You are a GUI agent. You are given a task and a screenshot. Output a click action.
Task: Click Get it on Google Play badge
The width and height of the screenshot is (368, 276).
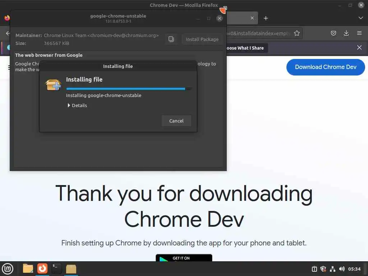[184, 258]
